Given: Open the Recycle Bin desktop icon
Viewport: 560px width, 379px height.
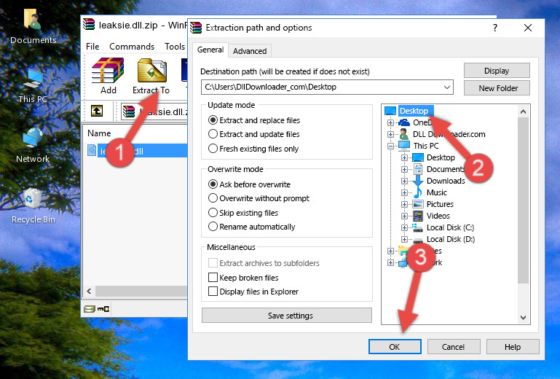Looking at the screenshot, I should (x=33, y=206).
